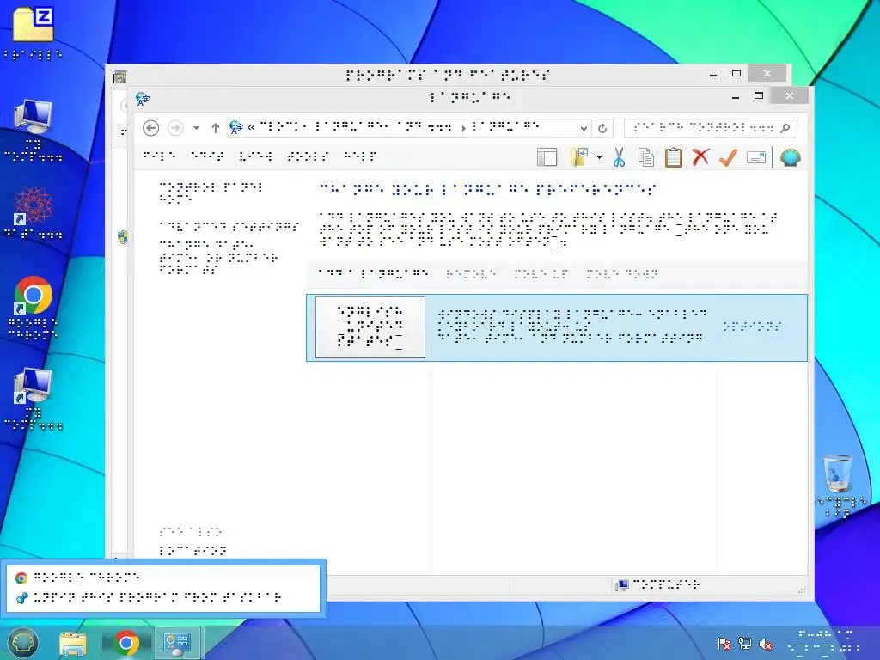Open Action Center flag tray icon
880x660 pixels.
tap(724, 644)
